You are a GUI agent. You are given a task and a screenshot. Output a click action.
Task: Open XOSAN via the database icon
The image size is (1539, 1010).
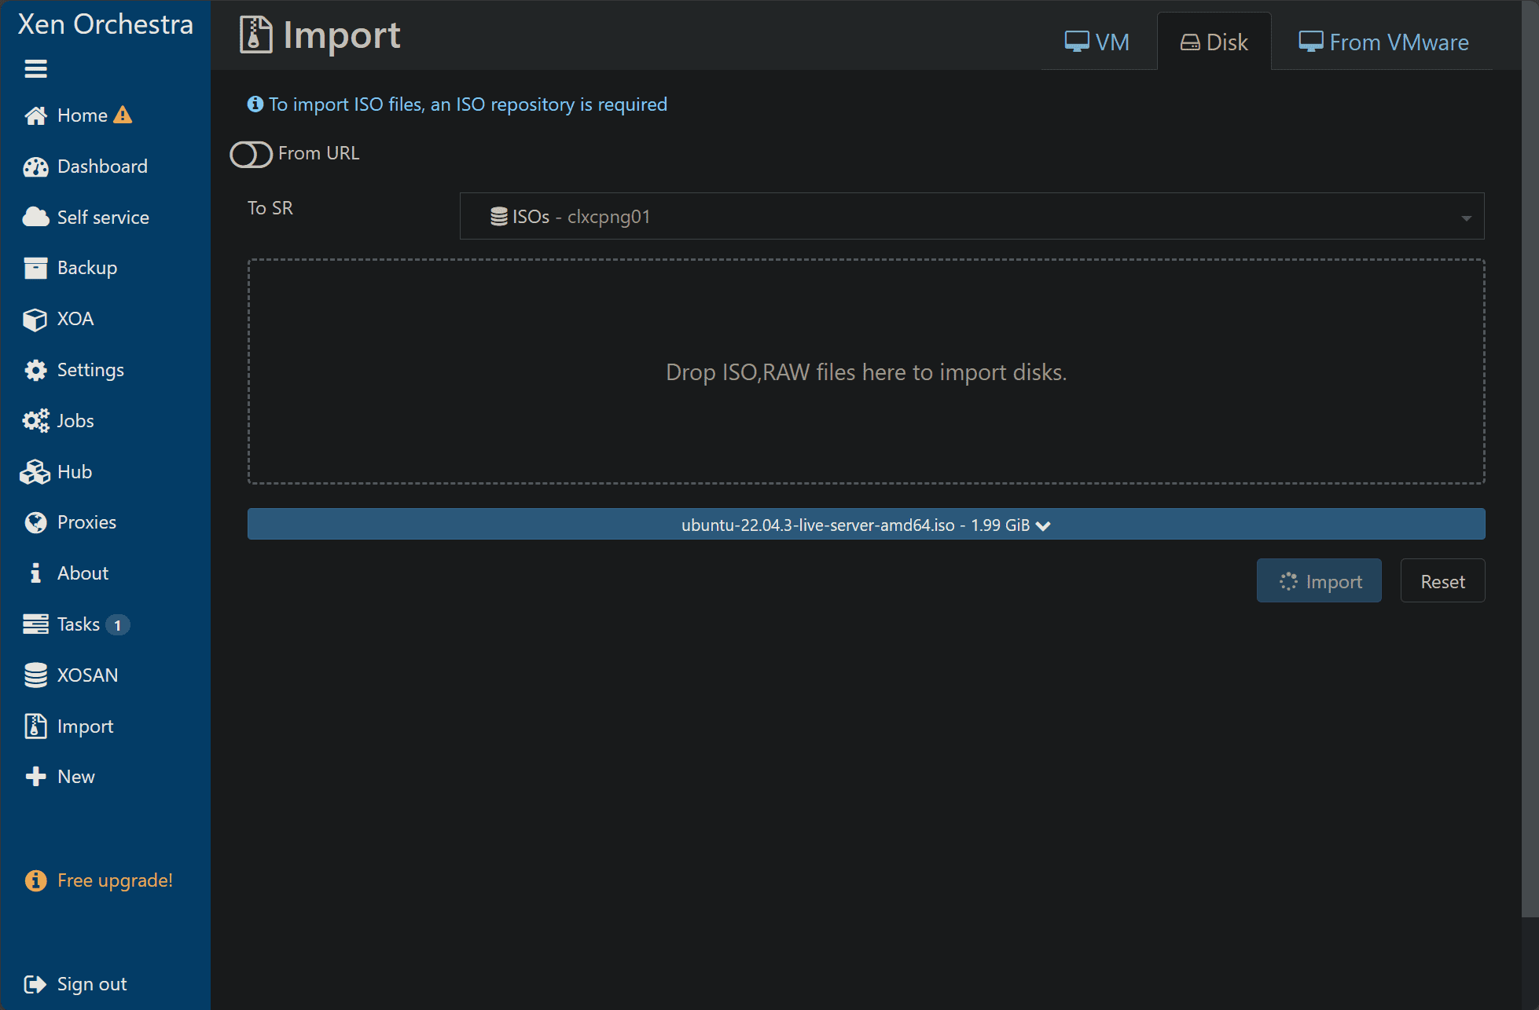click(x=35, y=675)
